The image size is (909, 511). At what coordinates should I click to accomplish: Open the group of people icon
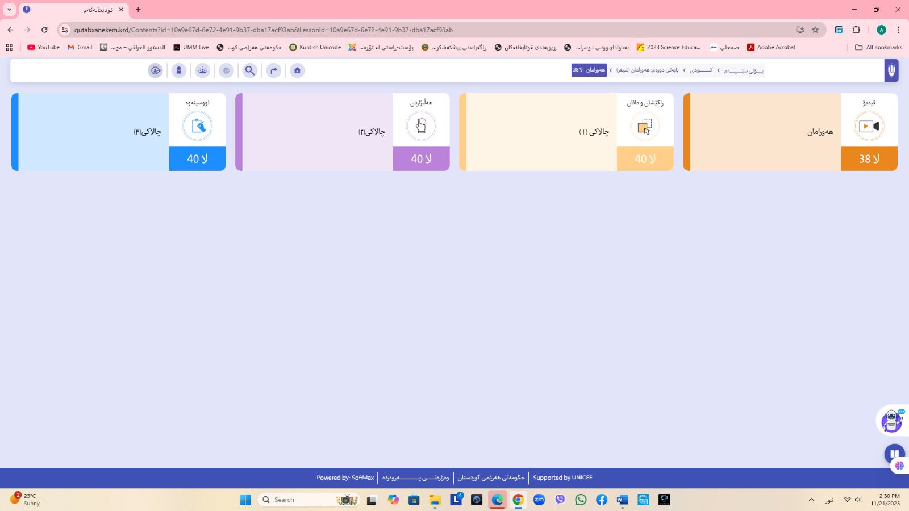click(x=202, y=70)
